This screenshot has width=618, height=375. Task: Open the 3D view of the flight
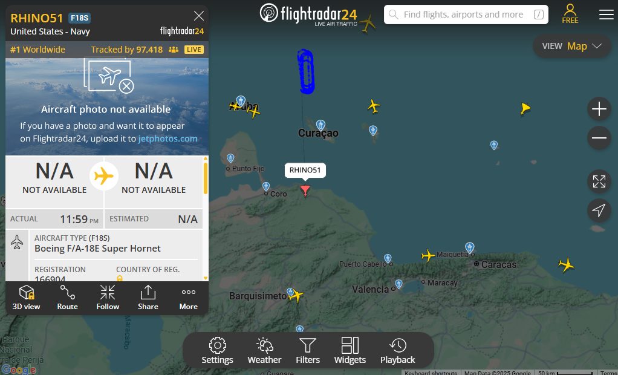(26, 298)
